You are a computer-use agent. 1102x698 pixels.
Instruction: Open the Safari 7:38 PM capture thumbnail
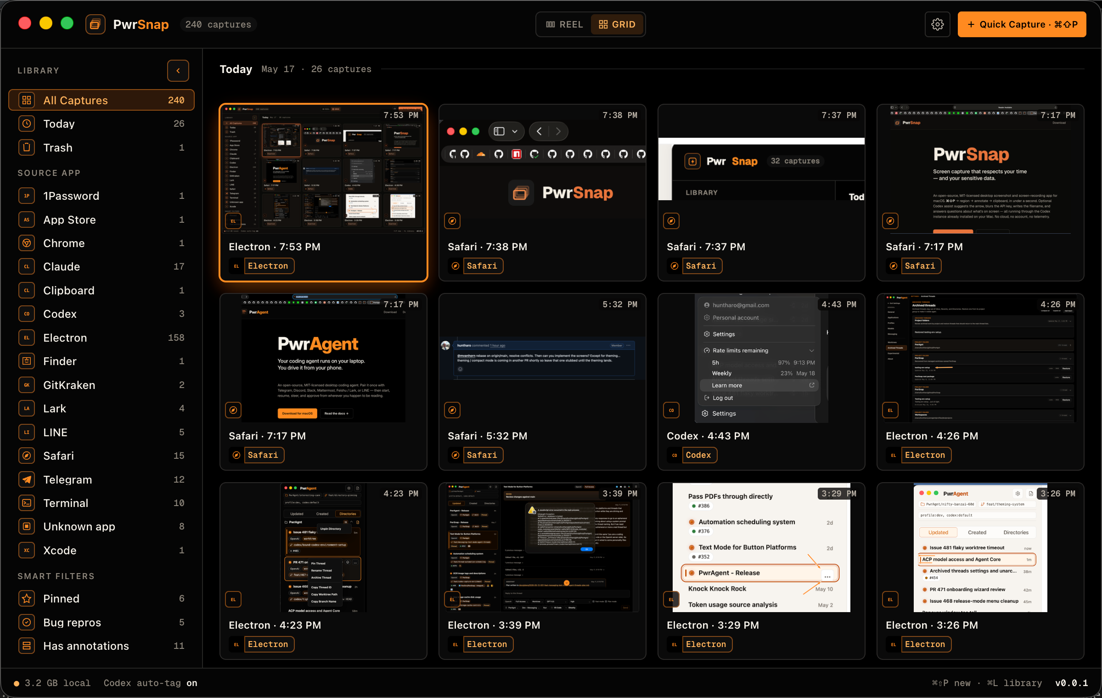click(x=542, y=169)
